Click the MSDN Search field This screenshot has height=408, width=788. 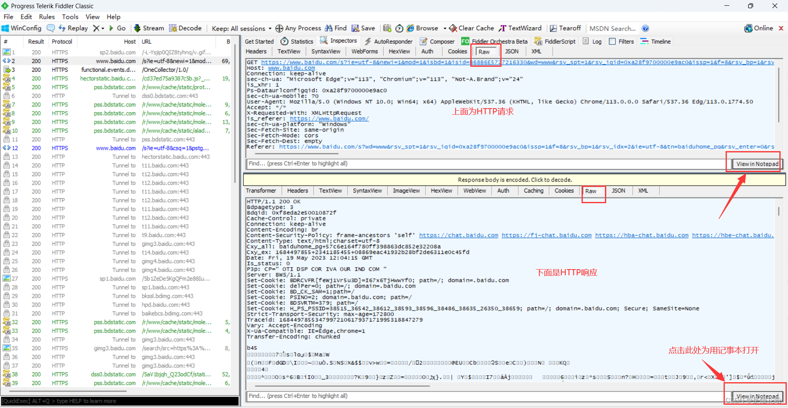tap(613, 28)
